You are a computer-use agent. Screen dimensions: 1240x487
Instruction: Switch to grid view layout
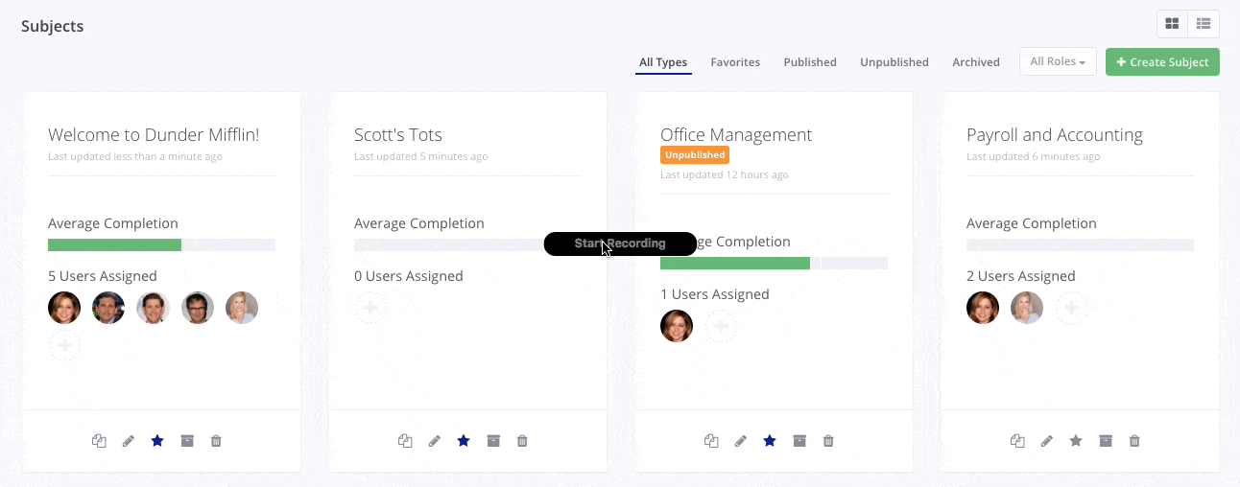pyautogui.click(x=1172, y=24)
